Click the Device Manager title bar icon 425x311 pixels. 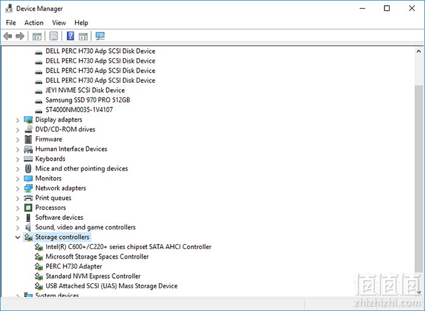[9, 9]
